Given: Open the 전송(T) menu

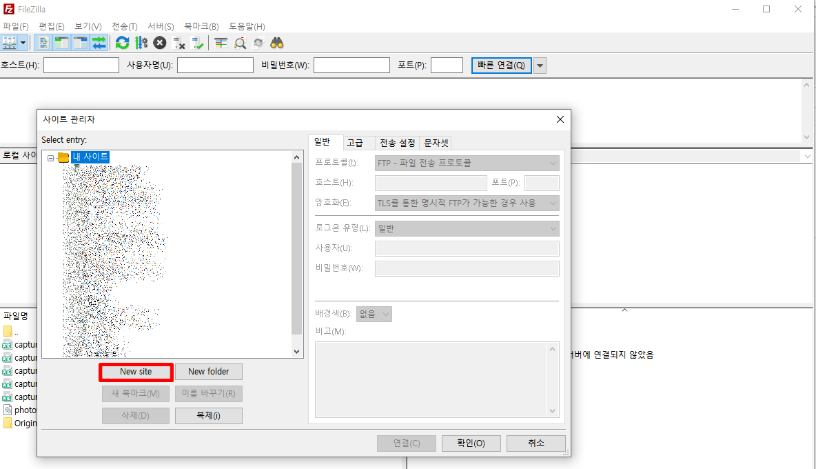Looking at the screenshot, I should [124, 26].
